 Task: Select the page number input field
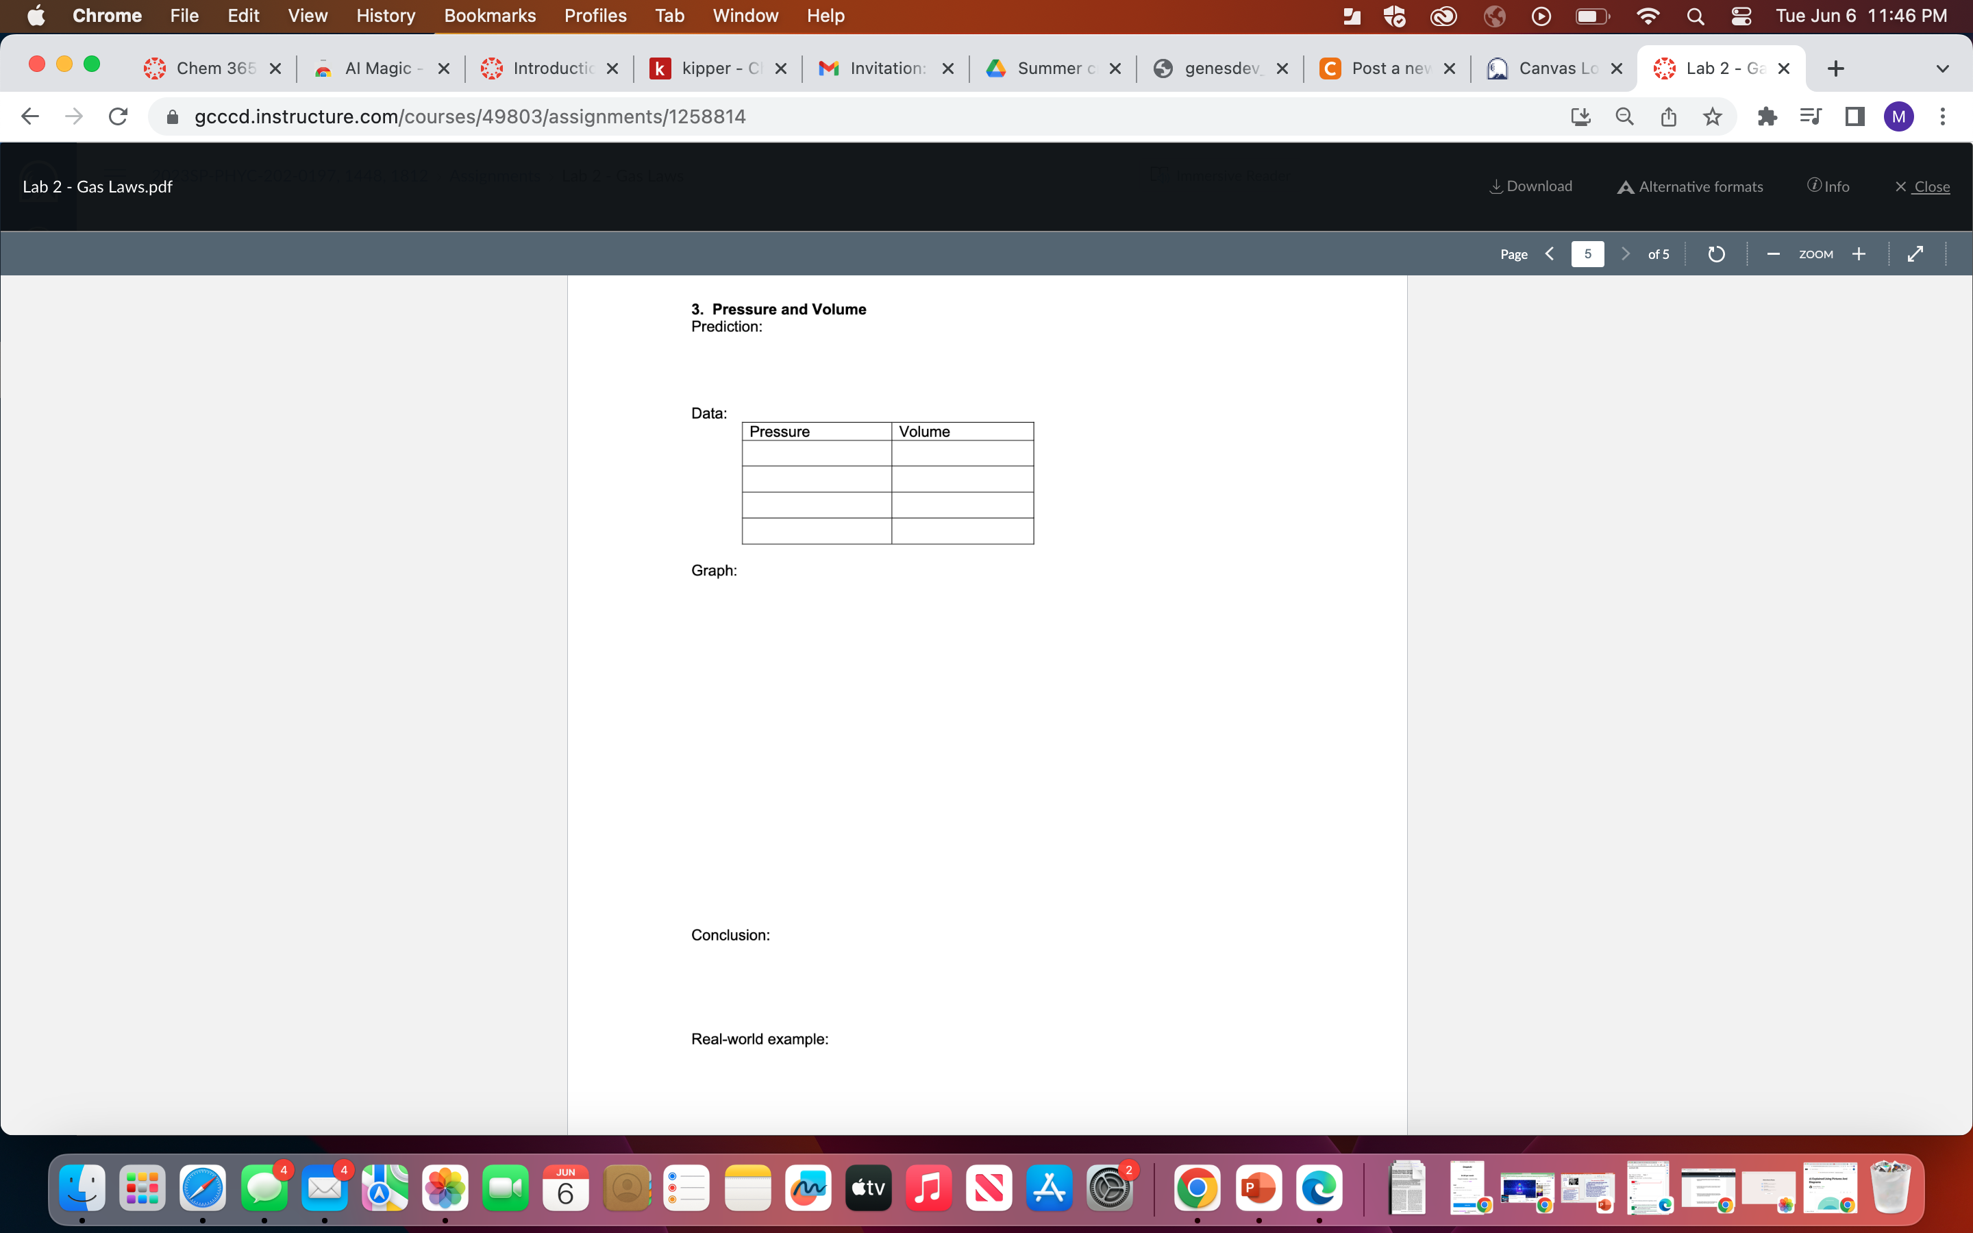1587,253
